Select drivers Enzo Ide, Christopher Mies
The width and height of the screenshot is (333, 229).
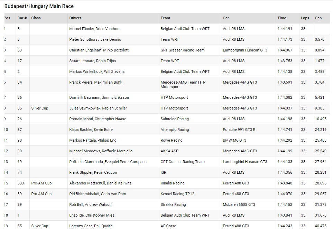coord(92,215)
